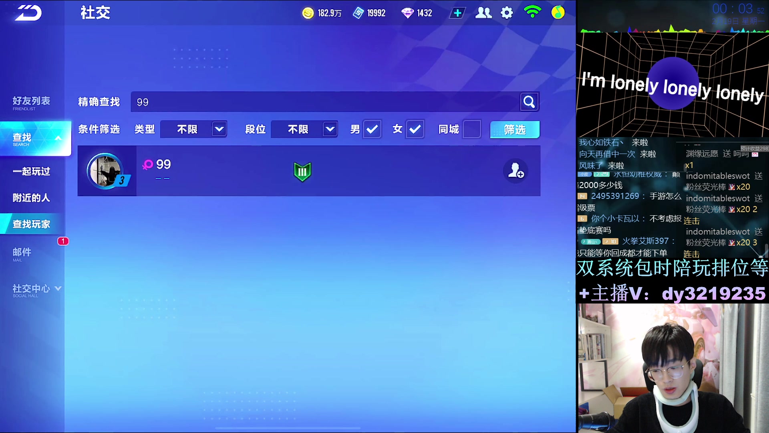Click the 精确查找 search input field
This screenshot has height=433, width=769.
pos(324,102)
